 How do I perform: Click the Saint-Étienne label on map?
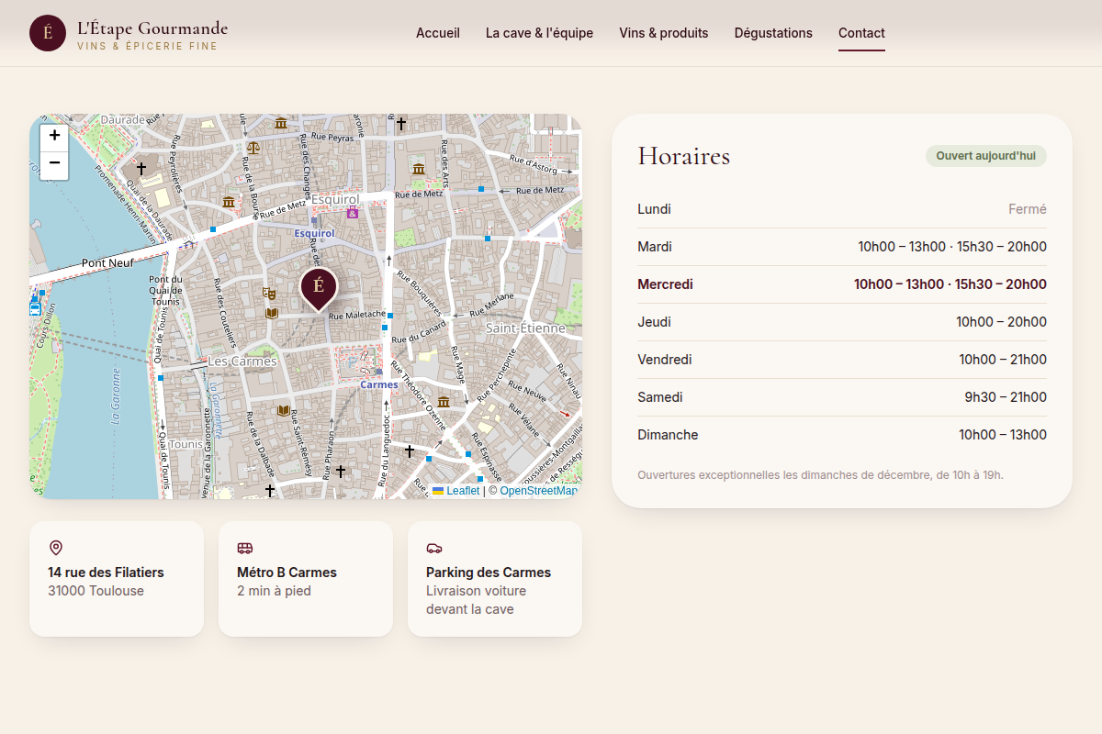coord(526,328)
